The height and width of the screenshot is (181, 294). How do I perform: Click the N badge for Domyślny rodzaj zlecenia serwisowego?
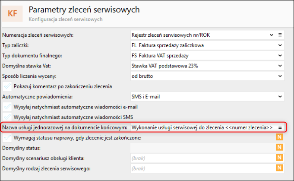click(x=279, y=168)
